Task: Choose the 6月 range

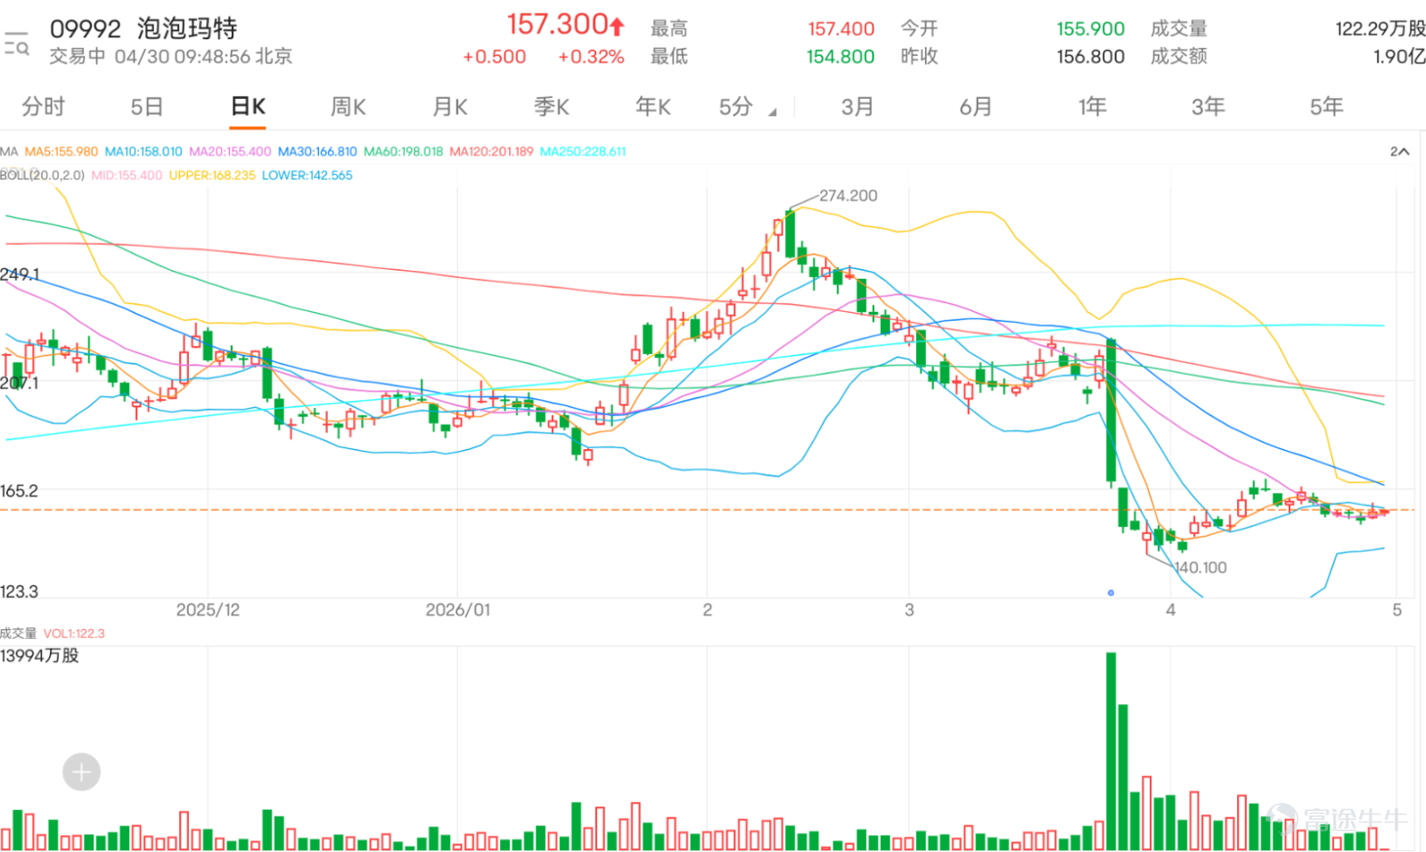Action: [x=976, y=107]
